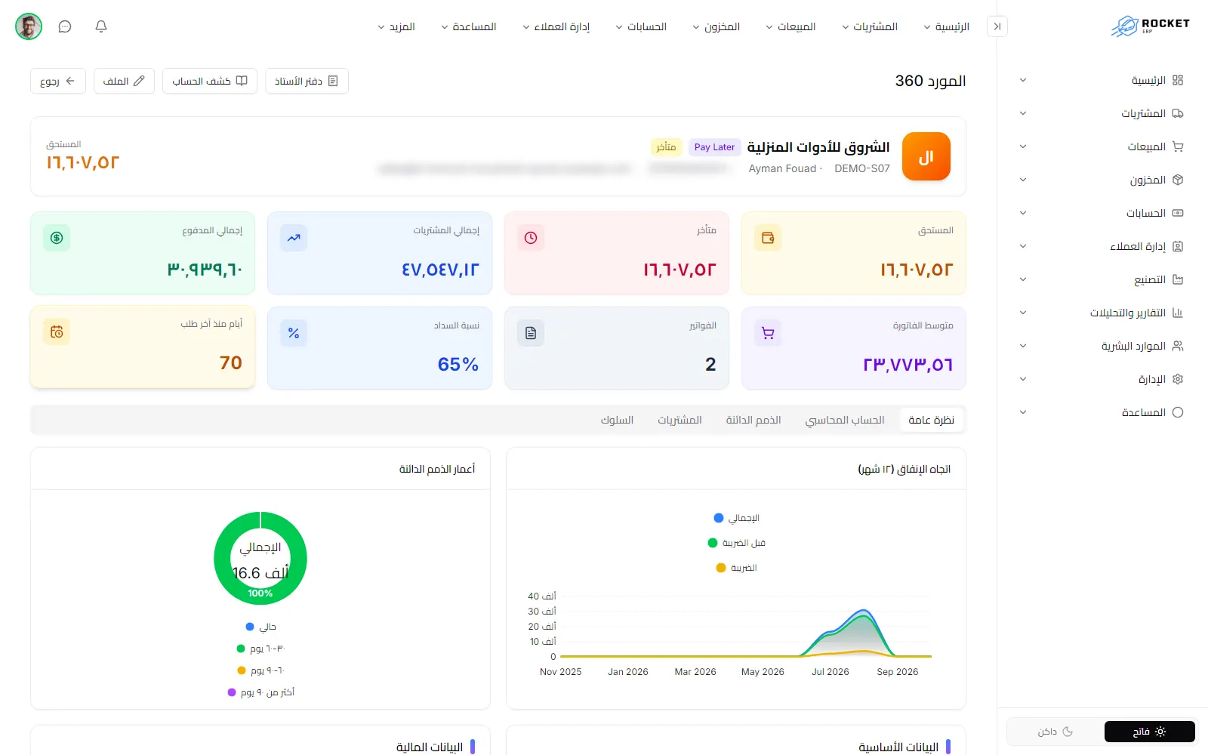The image size is (1208, 755).
Task: Click the المساعدة circle icon in sidebar
Action: tap(1178, 412)
